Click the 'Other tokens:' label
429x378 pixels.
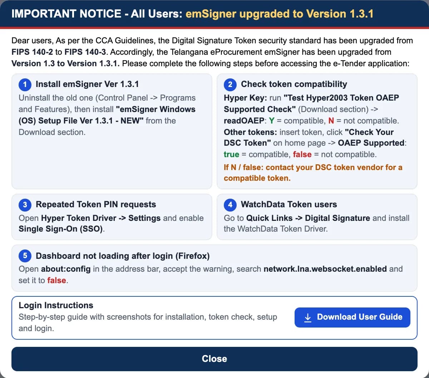click(250, 132)
